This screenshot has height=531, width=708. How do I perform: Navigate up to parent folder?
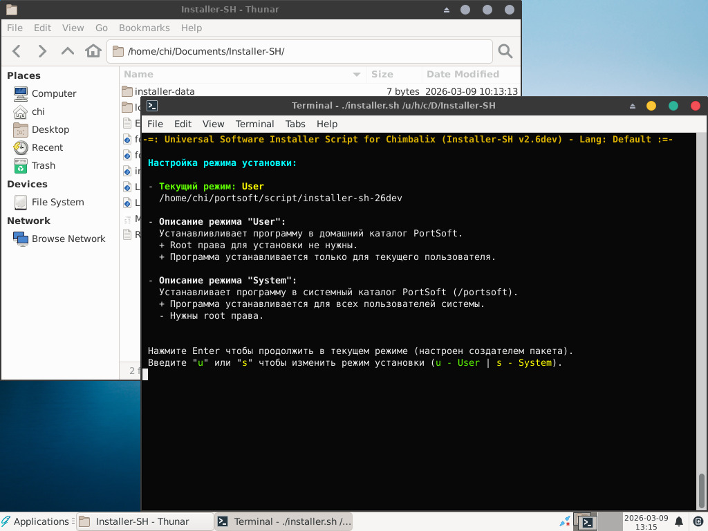(x=68, y=51)
